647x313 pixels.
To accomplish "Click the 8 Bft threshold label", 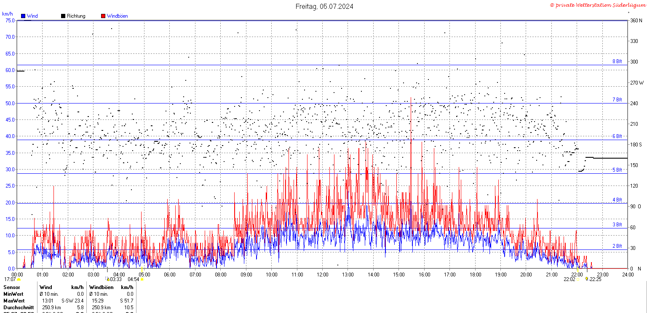I will [617, 61].
